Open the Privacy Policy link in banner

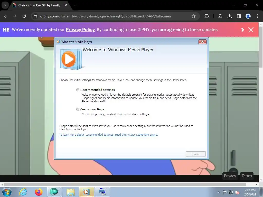[x=80, y=30]
